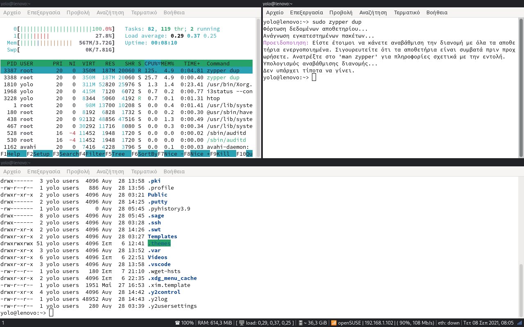This screenshot has width=524, height=327.
Task: Click the .xdg_menu_cache directory entry
Action: point(172,278)
